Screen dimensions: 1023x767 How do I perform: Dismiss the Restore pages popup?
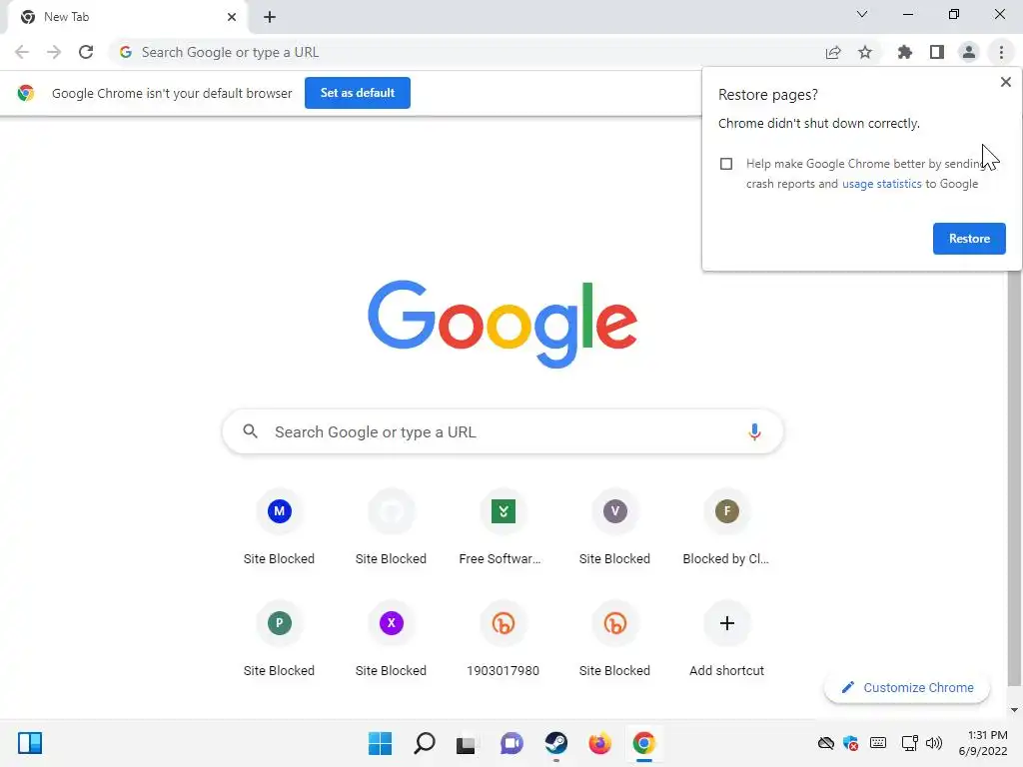[1006, 82]
